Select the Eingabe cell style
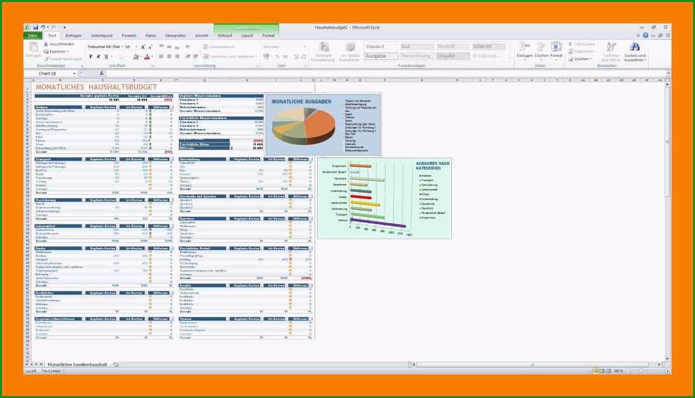695x398 pixels. [x=453, y=56]
